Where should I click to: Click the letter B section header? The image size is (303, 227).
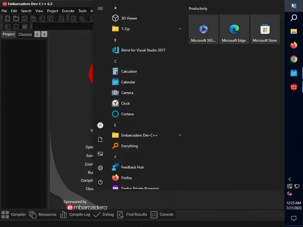click(x=115, y=40)
